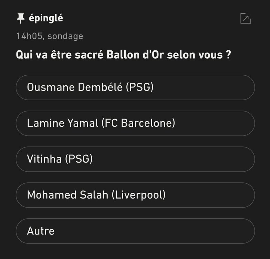Pick Mohamed Salah (Liverpool) answer
270x259 pixels.
click(135, 195)
